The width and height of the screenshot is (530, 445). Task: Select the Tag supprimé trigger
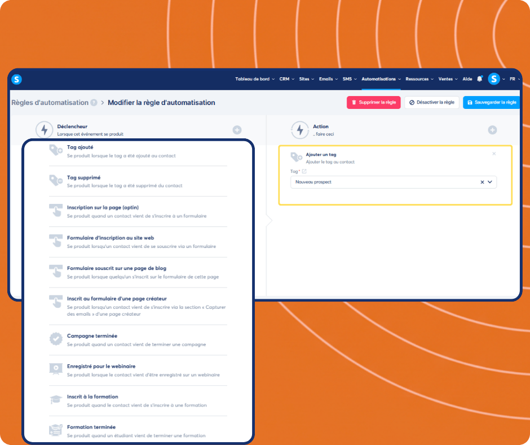(138, 181)
